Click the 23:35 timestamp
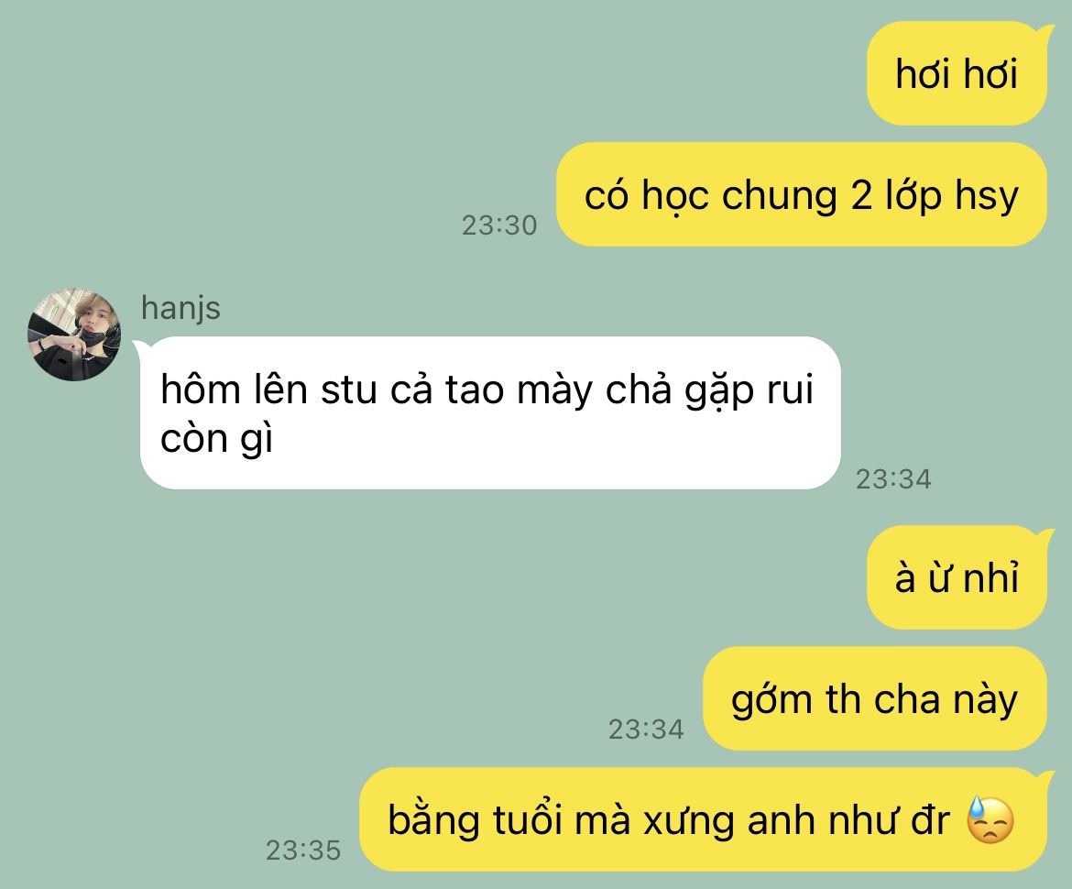Image resolution: width=1072 pixels, height=889 pixels. click(x=303, y=850)
